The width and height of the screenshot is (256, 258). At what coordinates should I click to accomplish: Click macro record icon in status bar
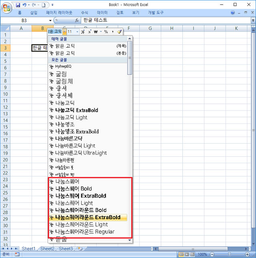pos(17,254)
